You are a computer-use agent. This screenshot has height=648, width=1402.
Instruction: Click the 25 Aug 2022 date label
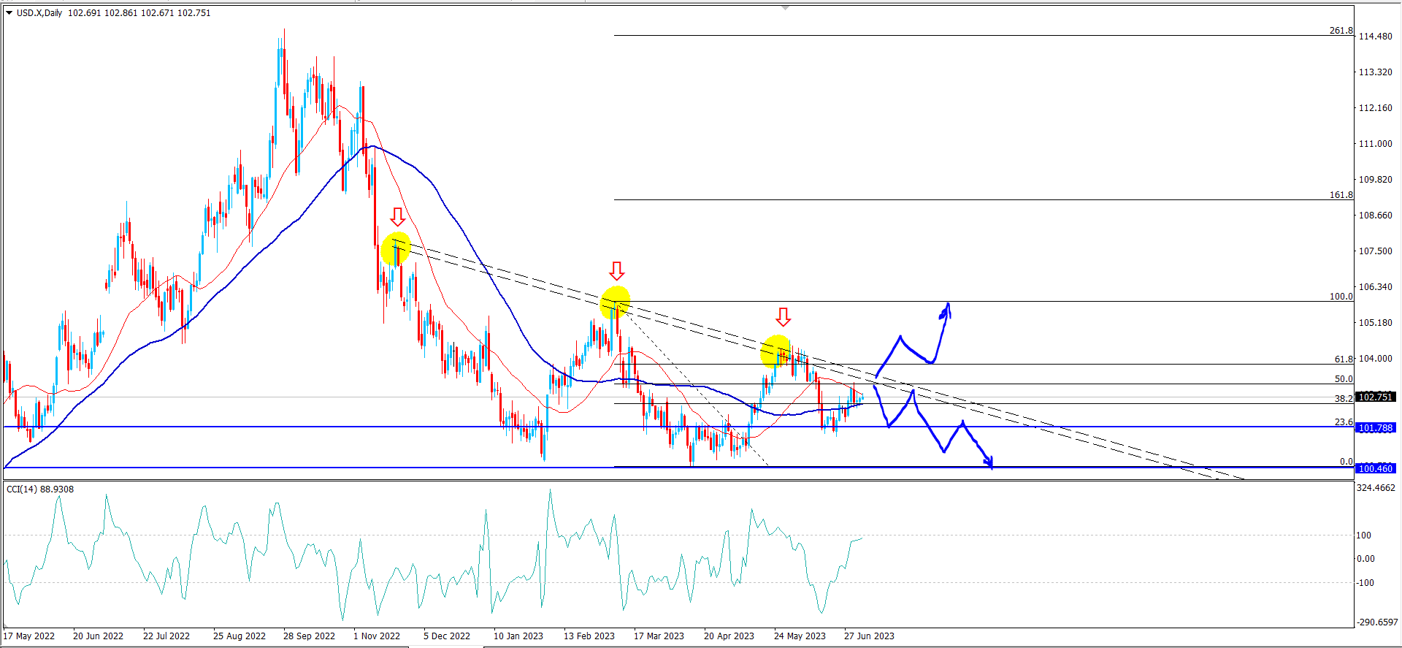click(x=240, y=636)
